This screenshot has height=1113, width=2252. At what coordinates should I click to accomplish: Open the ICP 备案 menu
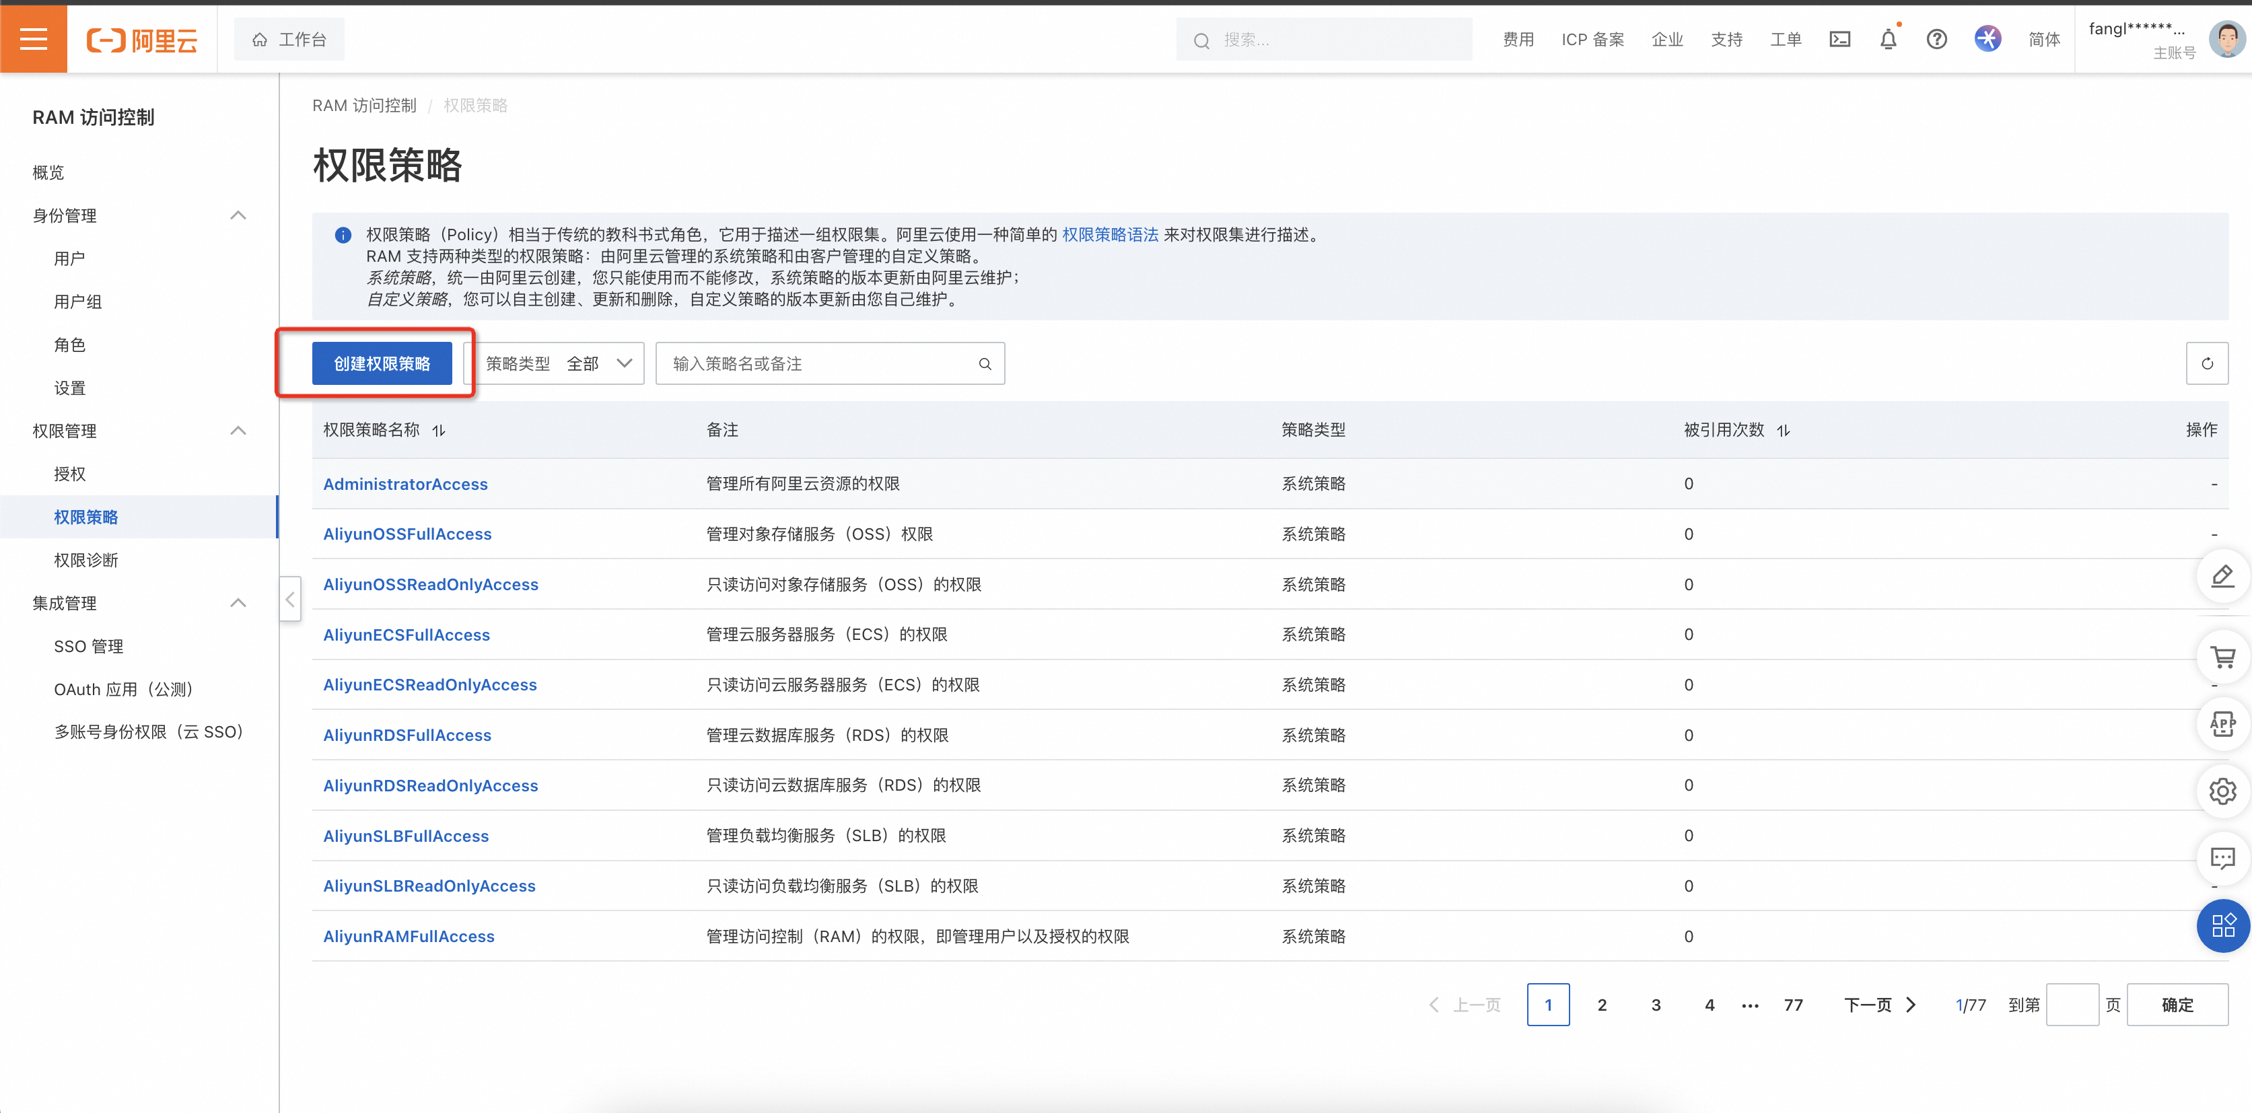coord(1593,39)
